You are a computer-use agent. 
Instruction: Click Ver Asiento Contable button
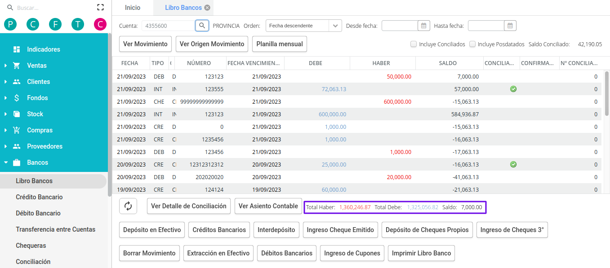tap(268, 206)
